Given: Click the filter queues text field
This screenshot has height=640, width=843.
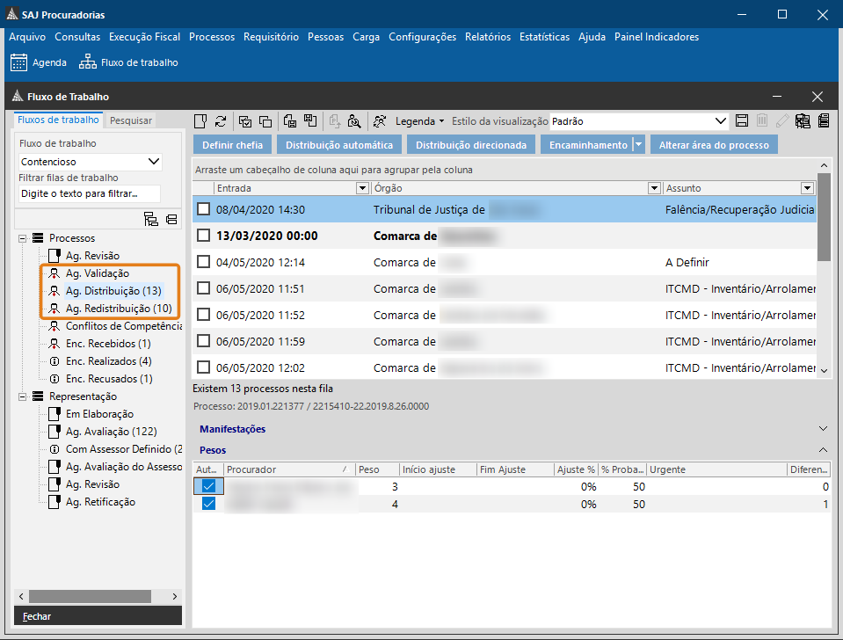Looking at the screenshot, I should [x=90, y=193].
